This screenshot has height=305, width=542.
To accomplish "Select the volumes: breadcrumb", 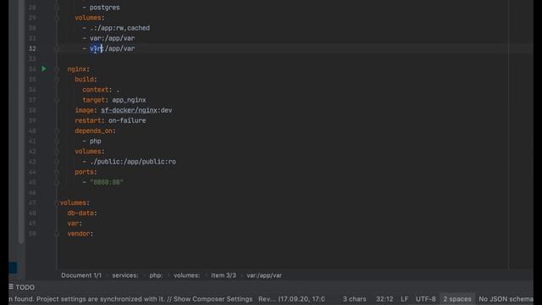I will (186, 275).
